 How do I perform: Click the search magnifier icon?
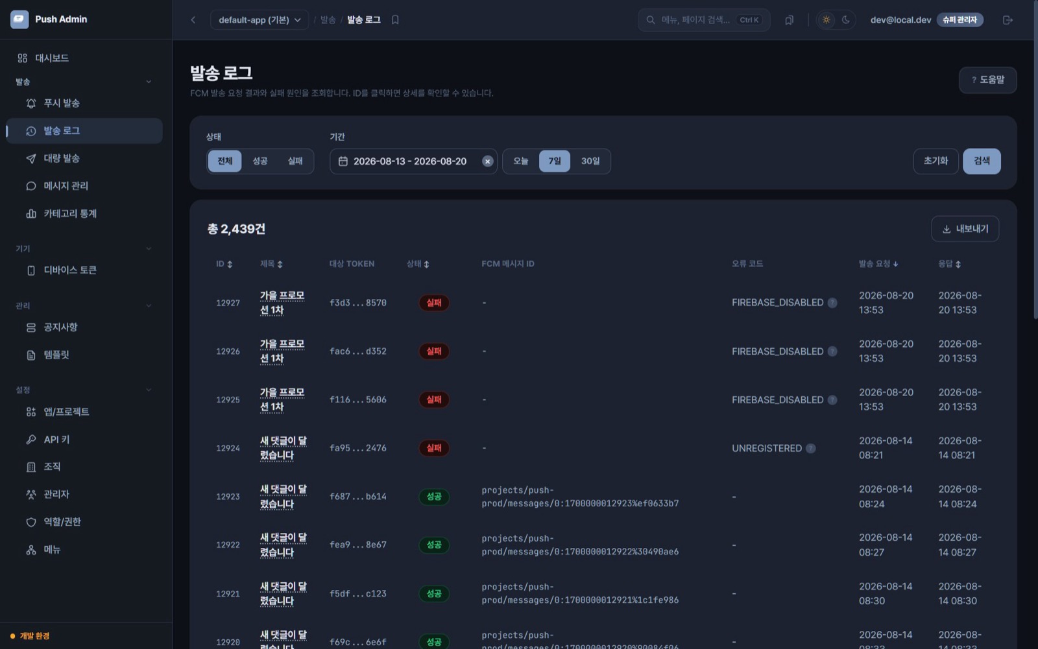(650, 20)
